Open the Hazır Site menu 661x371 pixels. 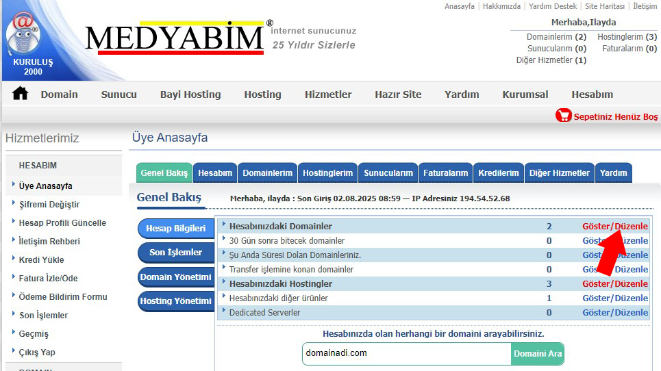pyautogui.click(x=398, y=94)
